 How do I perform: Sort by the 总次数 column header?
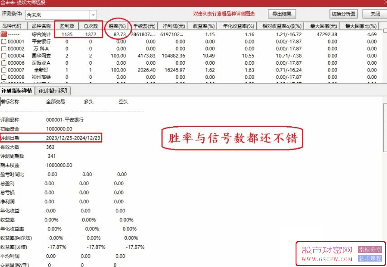pyautogui.click(x=91, y=26)
